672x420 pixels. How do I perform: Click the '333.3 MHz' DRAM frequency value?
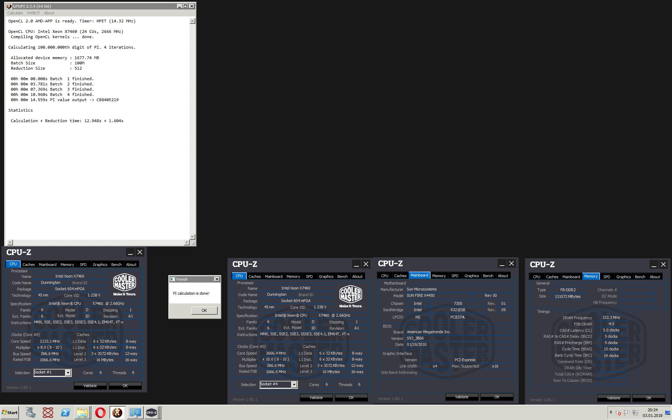(x=611, y=317)
